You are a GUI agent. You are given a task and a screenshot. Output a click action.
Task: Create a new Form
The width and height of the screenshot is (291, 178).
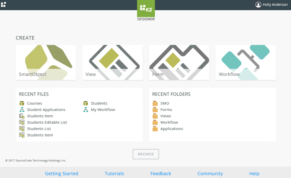(x=179, y=63)
